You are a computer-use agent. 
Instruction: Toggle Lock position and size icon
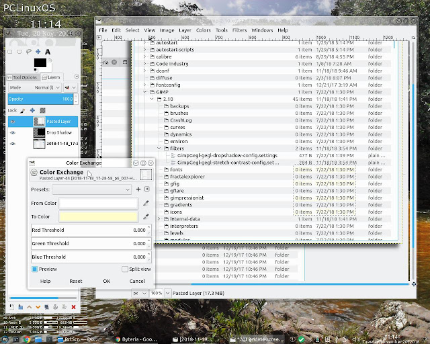click(32, 110)
